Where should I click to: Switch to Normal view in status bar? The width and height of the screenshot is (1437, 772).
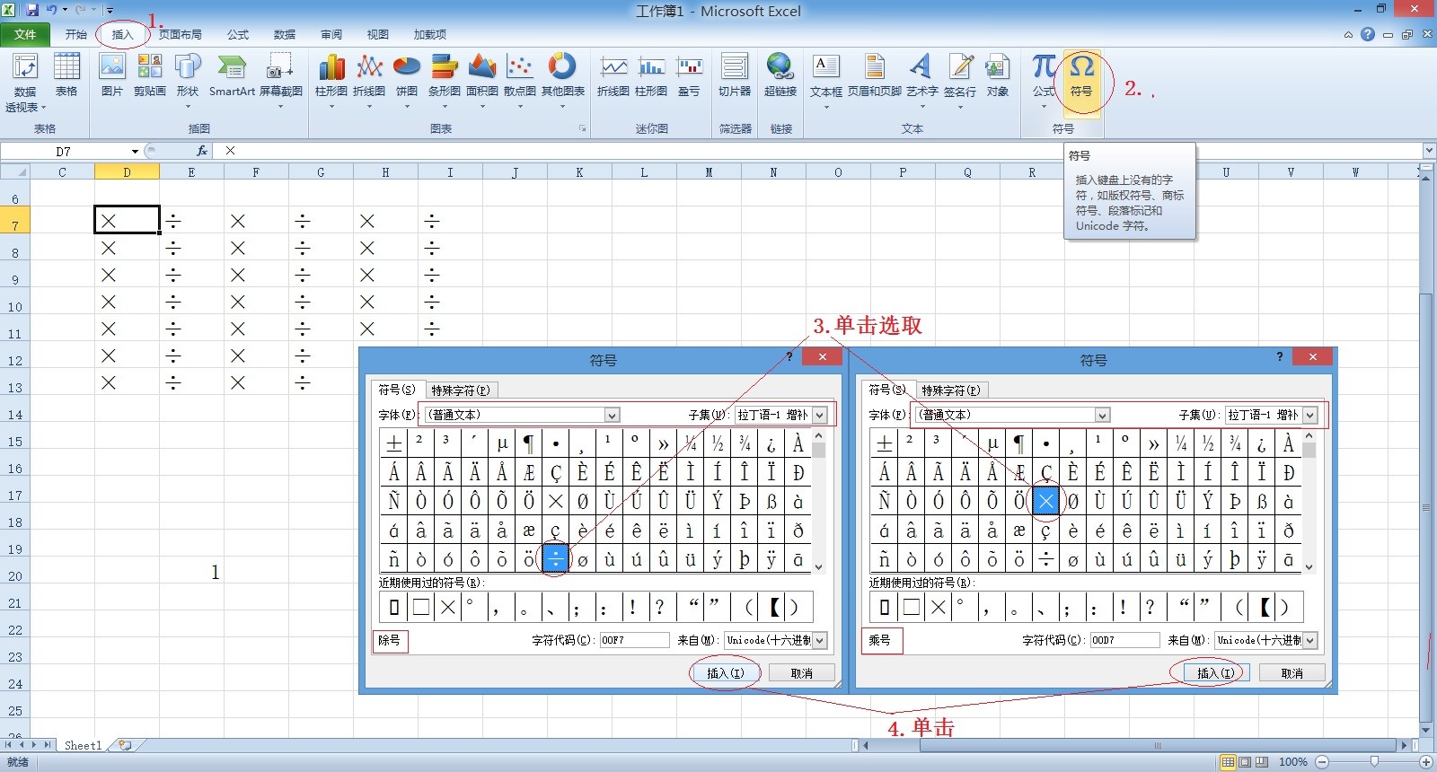pos(1228,762)
